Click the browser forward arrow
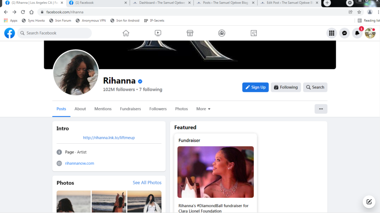Viewport: 380px width, 213px height. click(x=14, y=12)
